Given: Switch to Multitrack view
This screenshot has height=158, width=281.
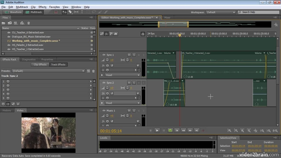Looking at the screenshot, I should (34, 12).
